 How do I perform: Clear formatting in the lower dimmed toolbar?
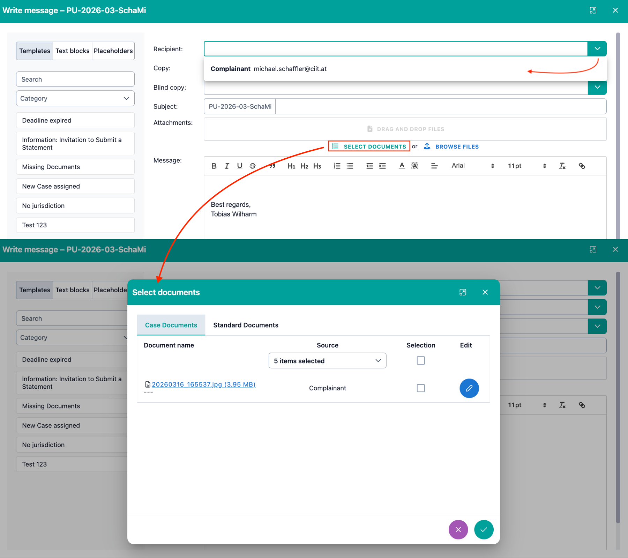coord(562,405)
